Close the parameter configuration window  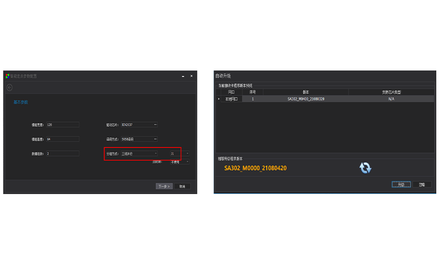point(191,76)
